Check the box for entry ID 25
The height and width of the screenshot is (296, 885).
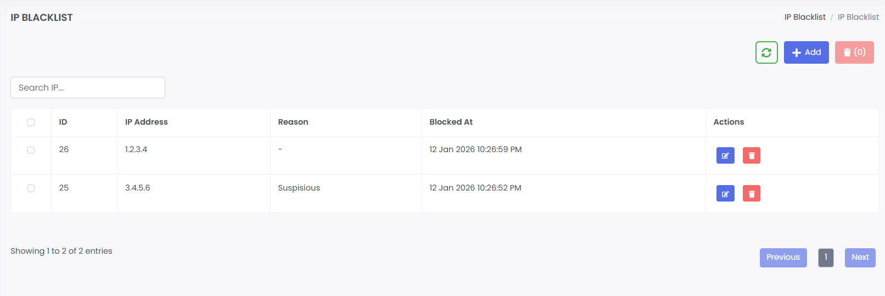point(31,188)
